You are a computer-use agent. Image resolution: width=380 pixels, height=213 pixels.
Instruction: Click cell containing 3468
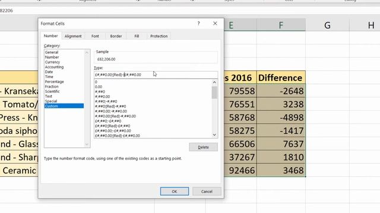click(x=281, y=170)
